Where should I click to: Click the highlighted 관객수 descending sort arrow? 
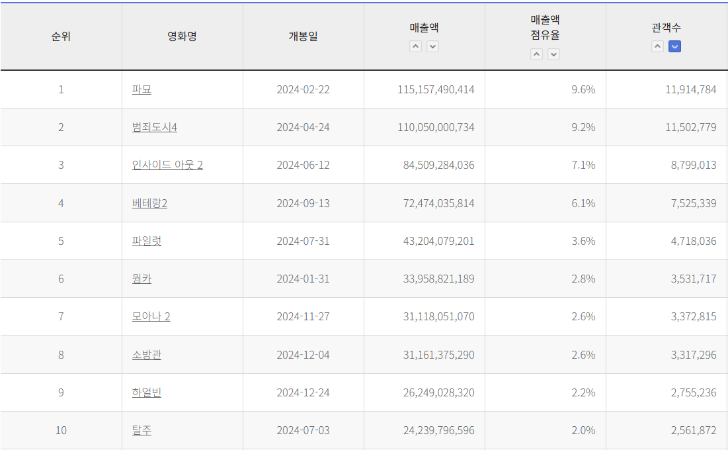point(674,46)
